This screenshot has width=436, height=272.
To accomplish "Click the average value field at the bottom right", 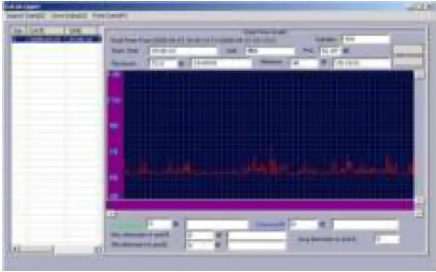I will (388, 239).
